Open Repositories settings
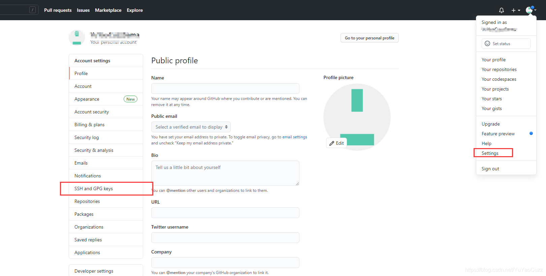The width and height of the screenshot is (546, 276). [106, 201]
